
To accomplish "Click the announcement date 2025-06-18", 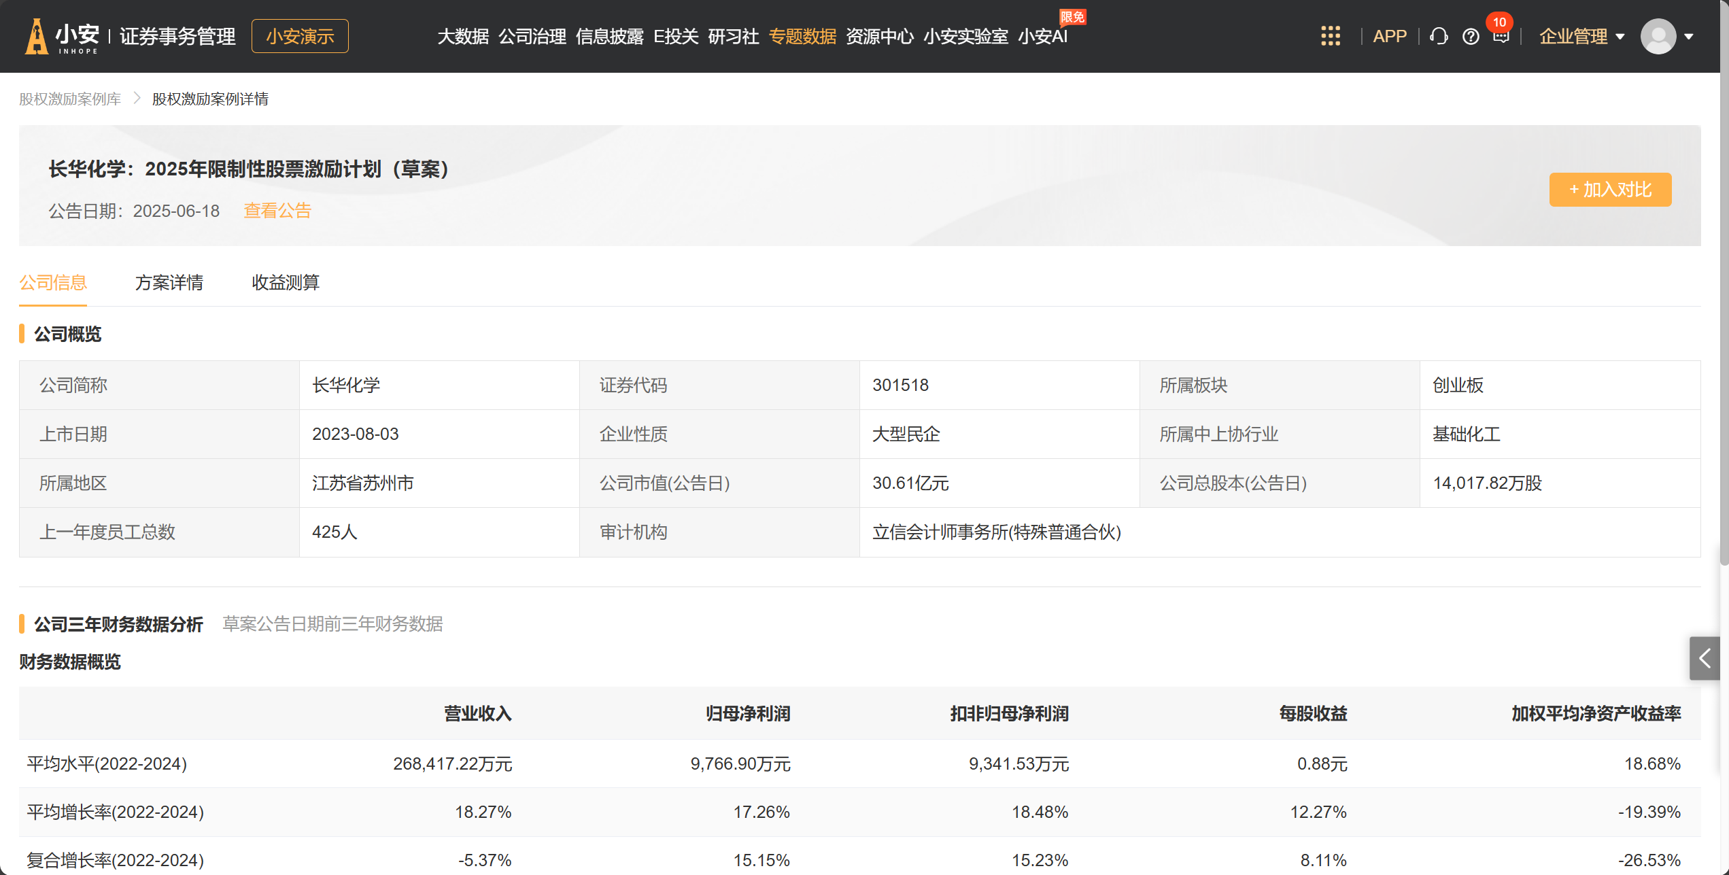I will pyautogui.click(x=176, y=211).
